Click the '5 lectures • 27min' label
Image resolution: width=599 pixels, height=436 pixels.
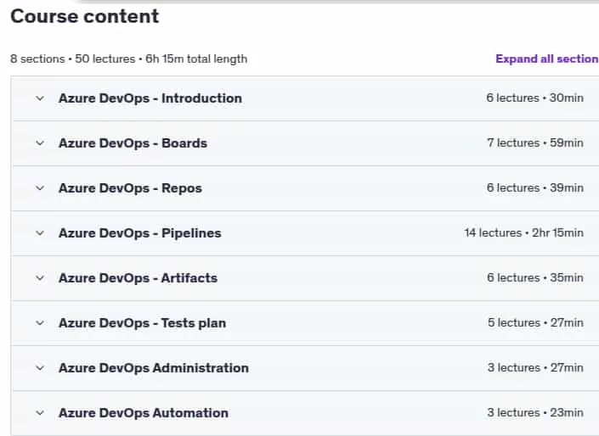click(535, 322)
